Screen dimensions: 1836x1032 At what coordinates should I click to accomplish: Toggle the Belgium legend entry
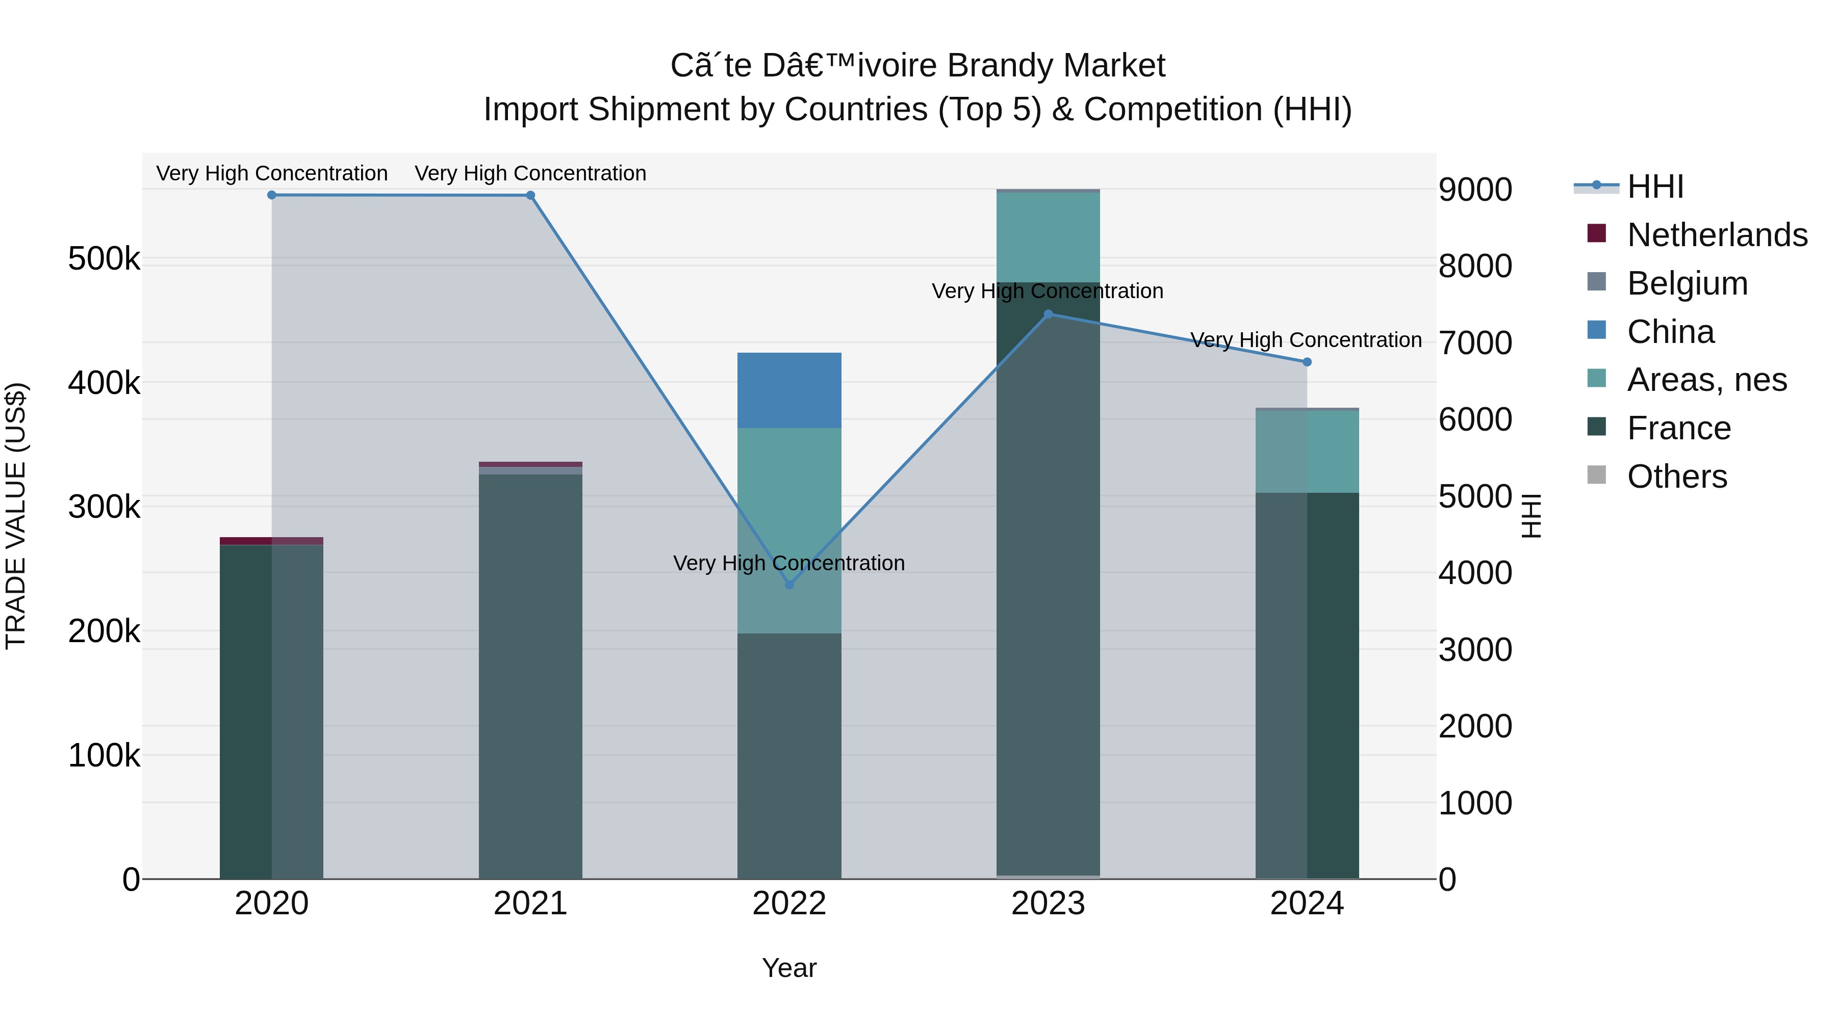click(1667, 283)
